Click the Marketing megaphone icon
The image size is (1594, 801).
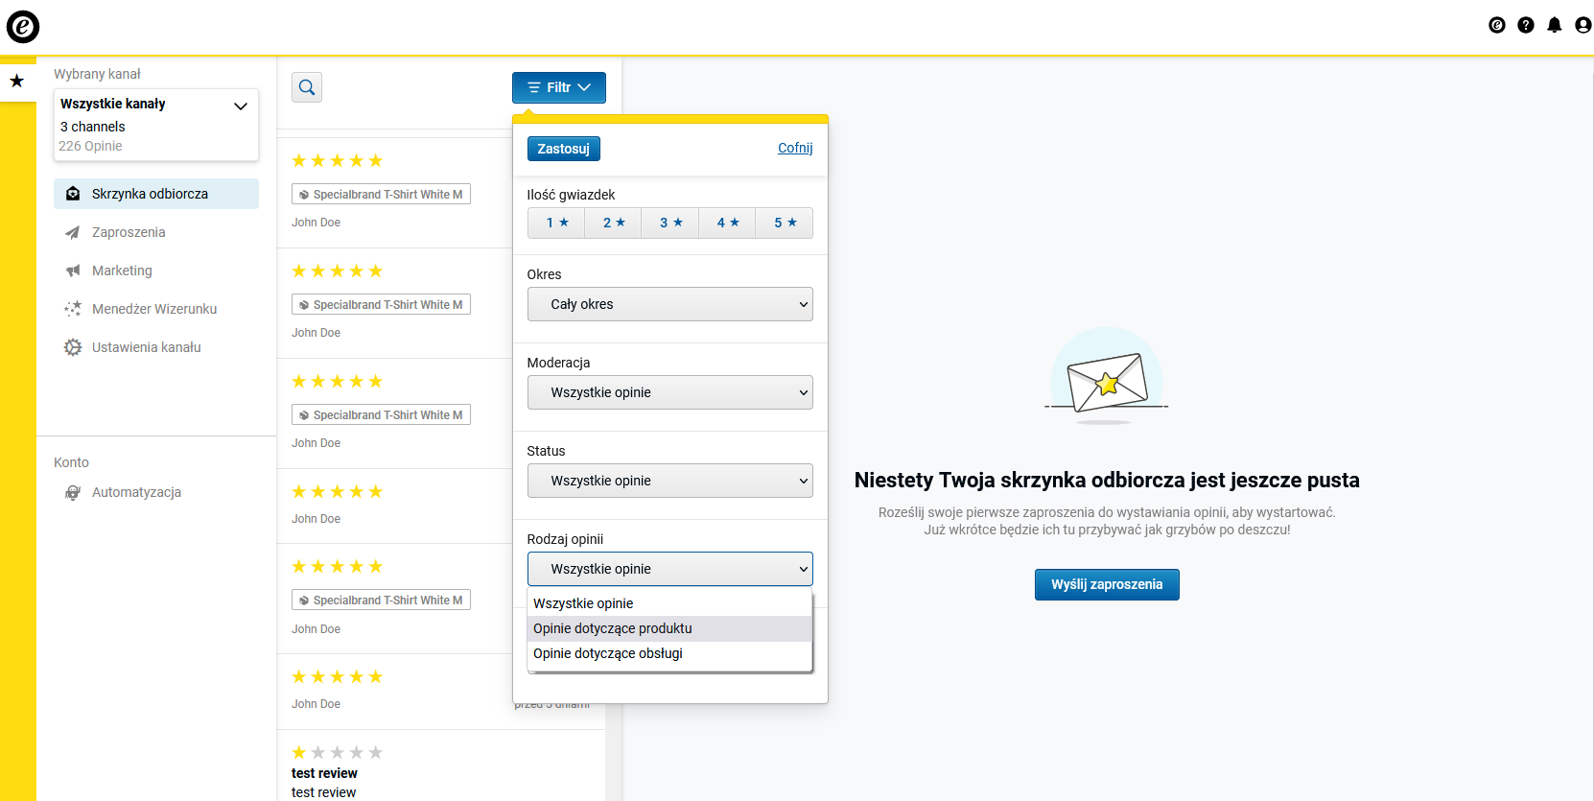[x=73, y=271]
